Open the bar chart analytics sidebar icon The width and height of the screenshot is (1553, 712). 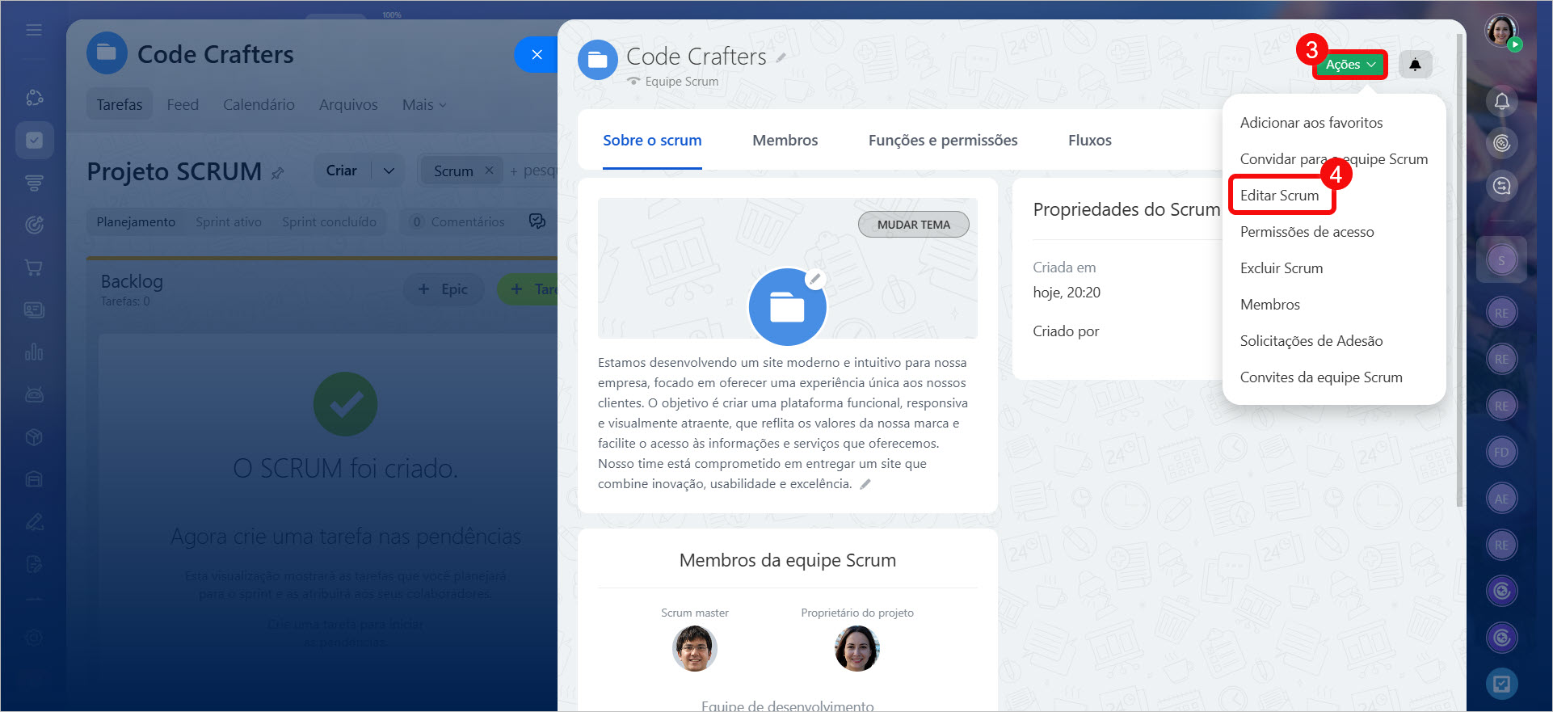point(34,352)
